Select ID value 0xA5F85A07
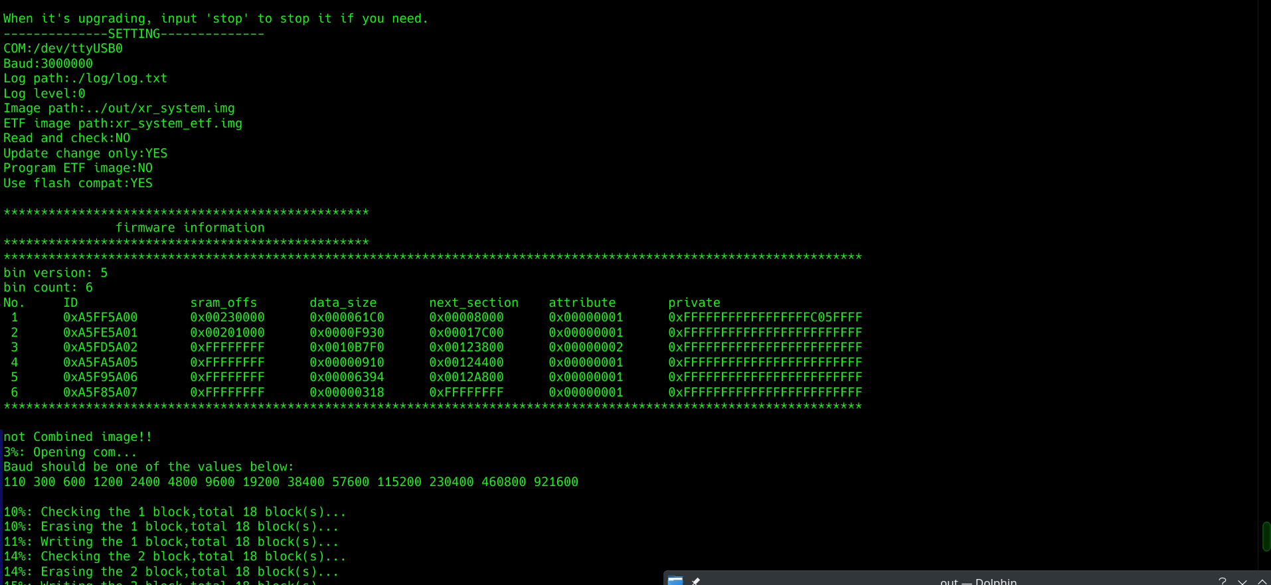Image resolution: width=1271 pixels, height=585 pixels. coord(100,392)
